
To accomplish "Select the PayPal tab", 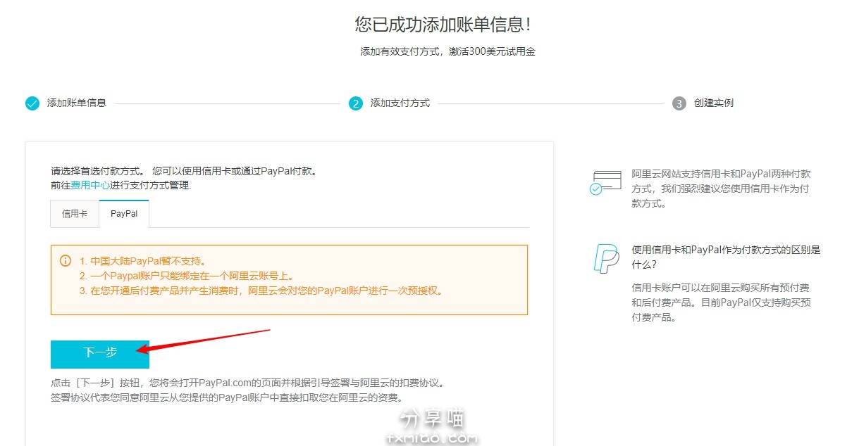I will point(124,214).
